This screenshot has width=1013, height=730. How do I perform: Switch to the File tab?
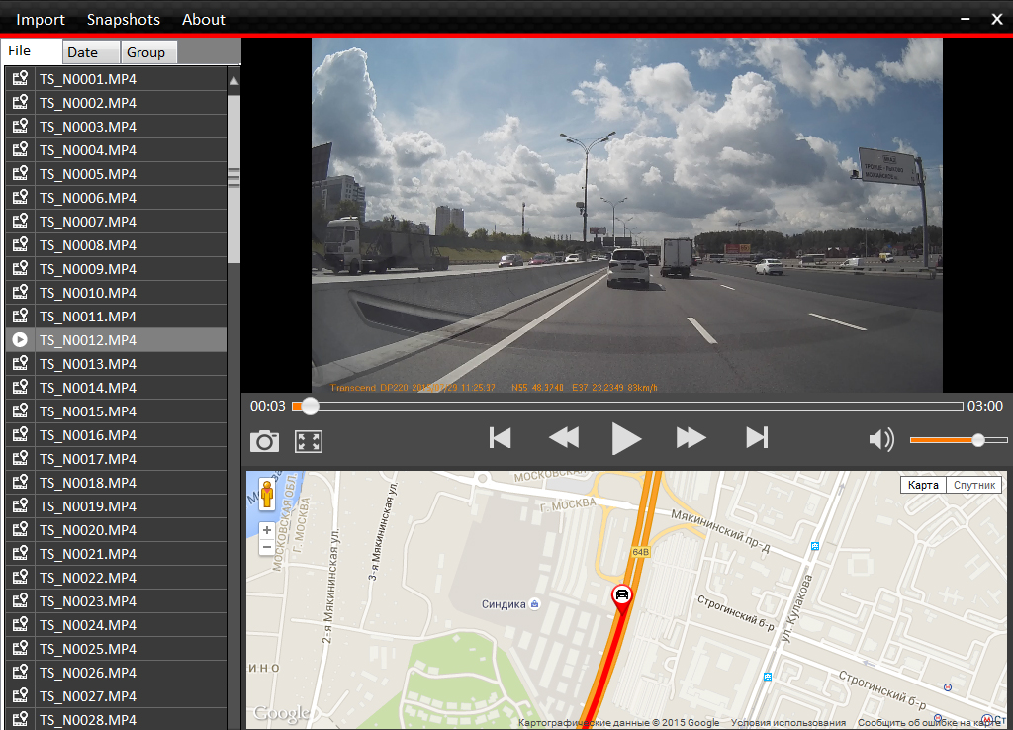[x=33, y=51]
